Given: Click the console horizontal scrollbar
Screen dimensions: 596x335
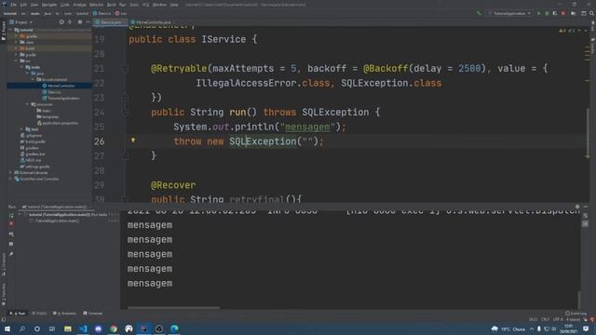Looking at the screenshot, I should tap(174, 308).
